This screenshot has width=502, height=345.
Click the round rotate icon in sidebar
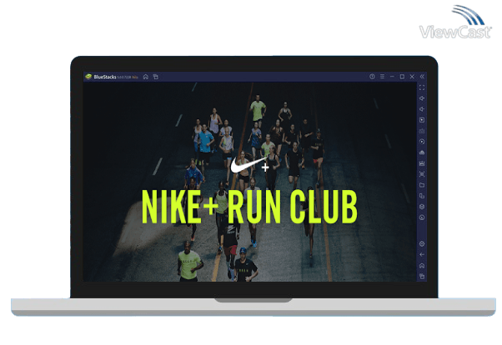(x=422, y=217)
